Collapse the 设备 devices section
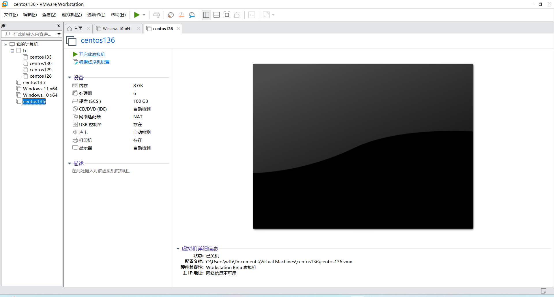This screenshot has width=554, height=297. pos(70,77)
